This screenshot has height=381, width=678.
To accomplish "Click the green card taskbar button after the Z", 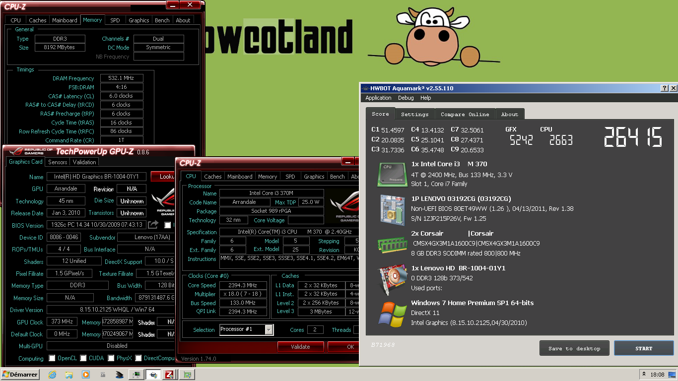I will coord(187,375).
